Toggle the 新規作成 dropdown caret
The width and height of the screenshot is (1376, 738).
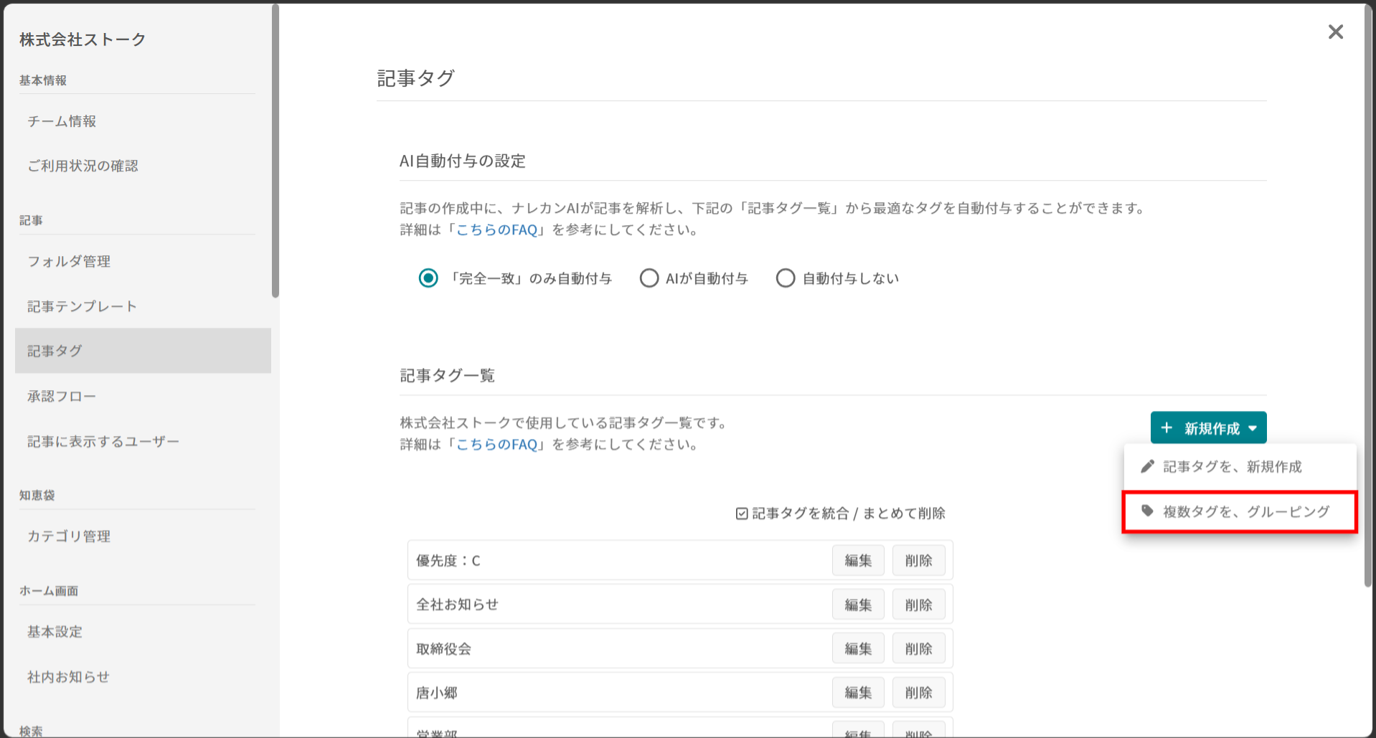point(1253,428)
